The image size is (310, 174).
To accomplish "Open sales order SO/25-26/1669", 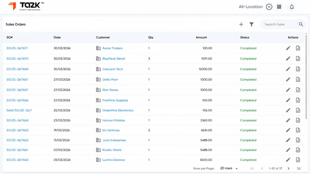I will coord(17,69).
